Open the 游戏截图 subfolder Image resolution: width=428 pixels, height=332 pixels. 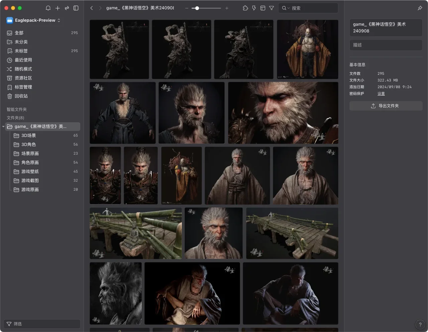pyautogui.click(x=45, y=180)
